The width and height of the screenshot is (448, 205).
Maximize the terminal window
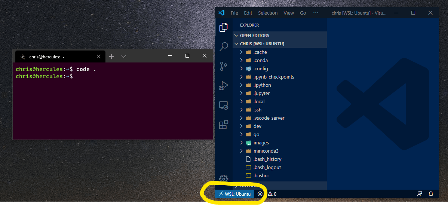click(x=187, y=56)
